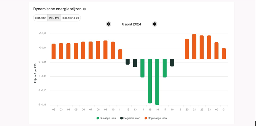Click the green bar for hour 15
Screen dimensions: 256x126
pos(150,81)
